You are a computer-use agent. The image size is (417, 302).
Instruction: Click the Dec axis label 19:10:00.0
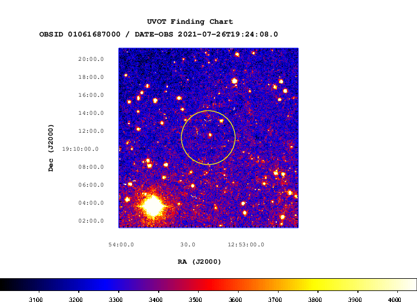point(81,149)
